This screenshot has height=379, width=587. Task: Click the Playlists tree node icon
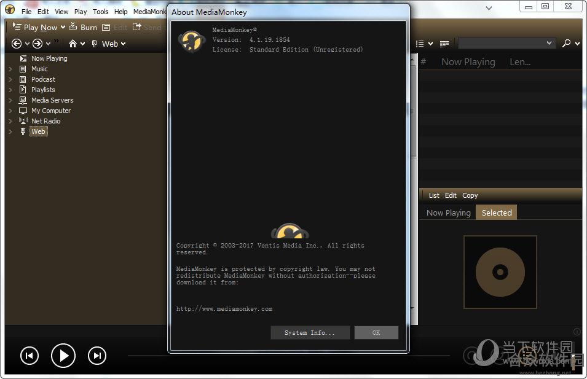(23, 90)
